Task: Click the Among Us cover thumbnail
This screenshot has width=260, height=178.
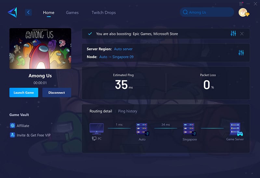Action: click(40, 48)
